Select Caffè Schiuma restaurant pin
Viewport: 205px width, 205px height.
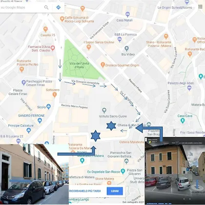[62, 19]
